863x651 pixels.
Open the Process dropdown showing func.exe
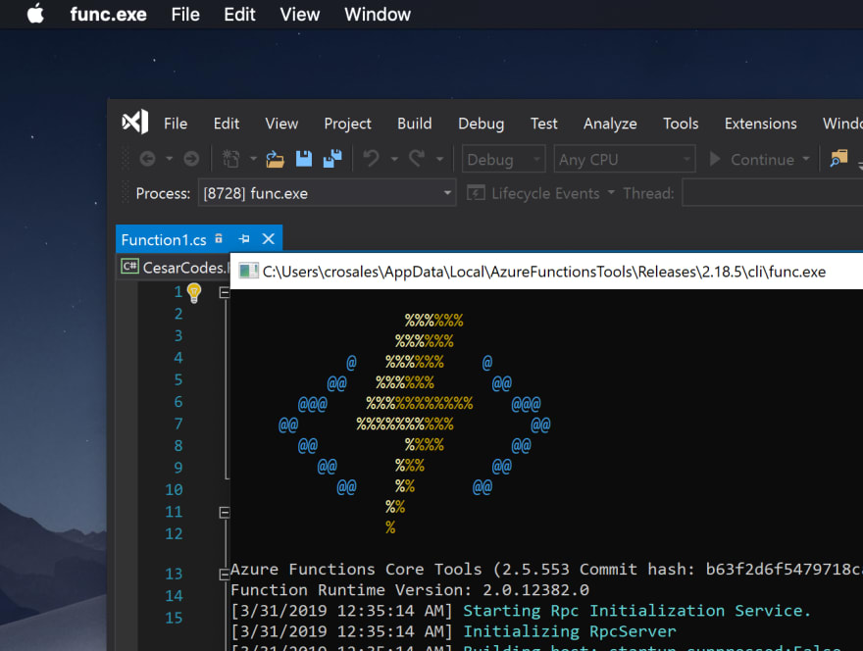[327, 193]
